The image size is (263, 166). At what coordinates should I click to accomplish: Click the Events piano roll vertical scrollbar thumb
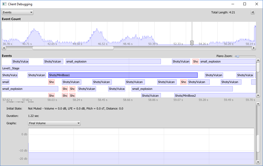(258, 67)
